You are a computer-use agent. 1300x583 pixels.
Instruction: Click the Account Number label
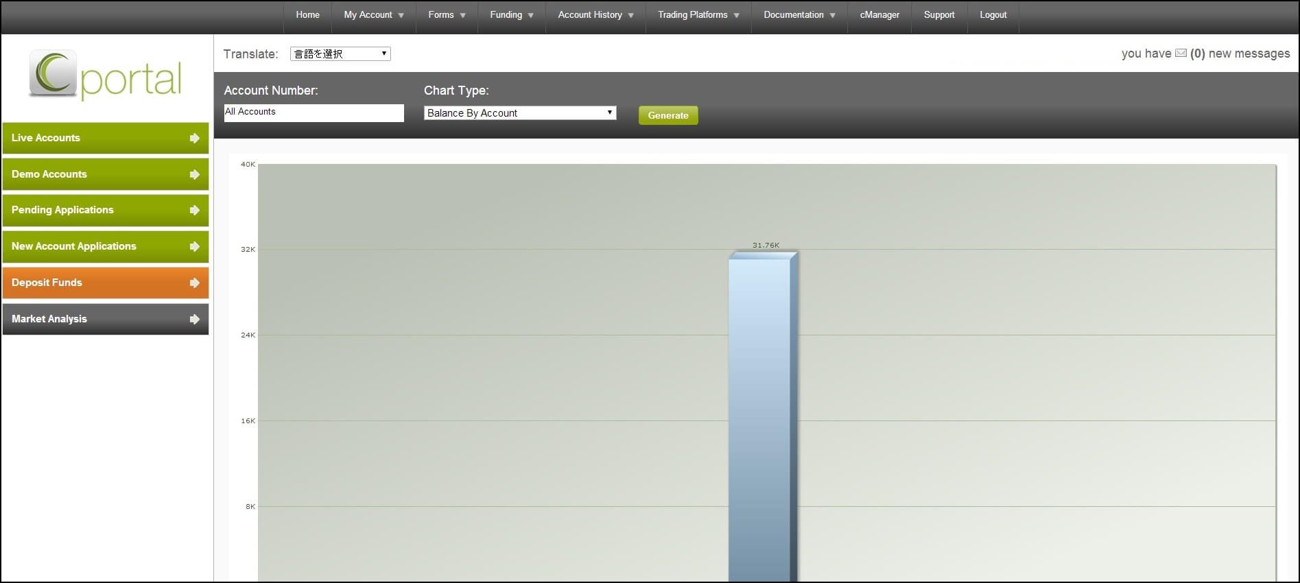pyautogui.click(x=271, y=91)
